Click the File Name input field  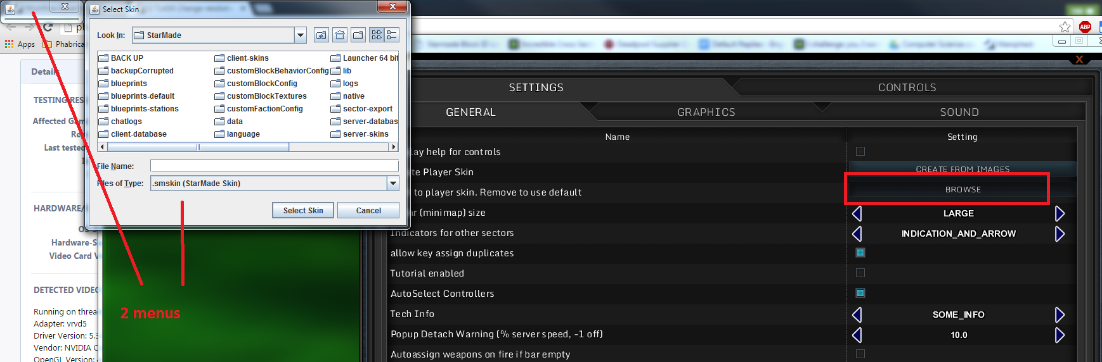pos(274,166)
